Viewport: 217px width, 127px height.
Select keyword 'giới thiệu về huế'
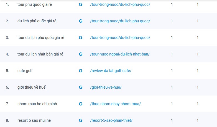pos(31,87)
